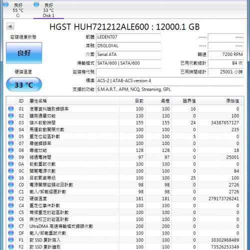
Task: Click threshold value 16 in row 01
Action: pyautogui.click(x=193, y=109)
